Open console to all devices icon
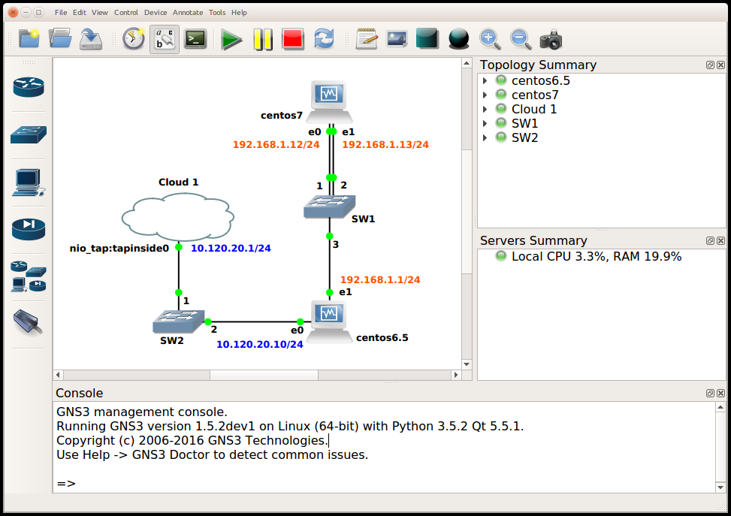 (x=195, y=39)
